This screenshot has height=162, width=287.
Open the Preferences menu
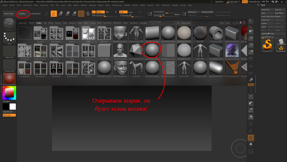pyautogui.click(x=117, y=5)
